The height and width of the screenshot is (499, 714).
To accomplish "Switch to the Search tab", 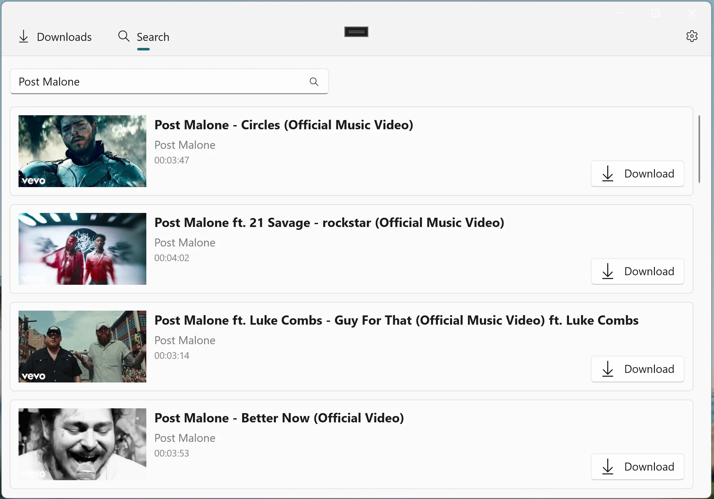I will click(143, 37).
